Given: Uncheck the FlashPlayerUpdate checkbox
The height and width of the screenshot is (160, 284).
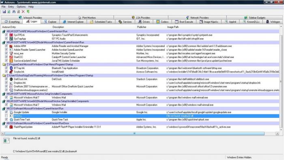Looking at the screenshot, I should (6, 127).
